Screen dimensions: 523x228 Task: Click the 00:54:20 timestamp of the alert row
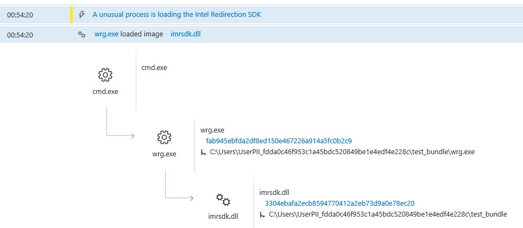tap(20, 15)
